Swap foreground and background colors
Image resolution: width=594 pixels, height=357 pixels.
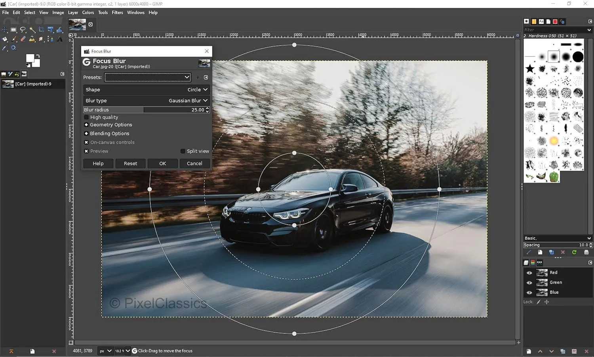click(x=38, y=57)
